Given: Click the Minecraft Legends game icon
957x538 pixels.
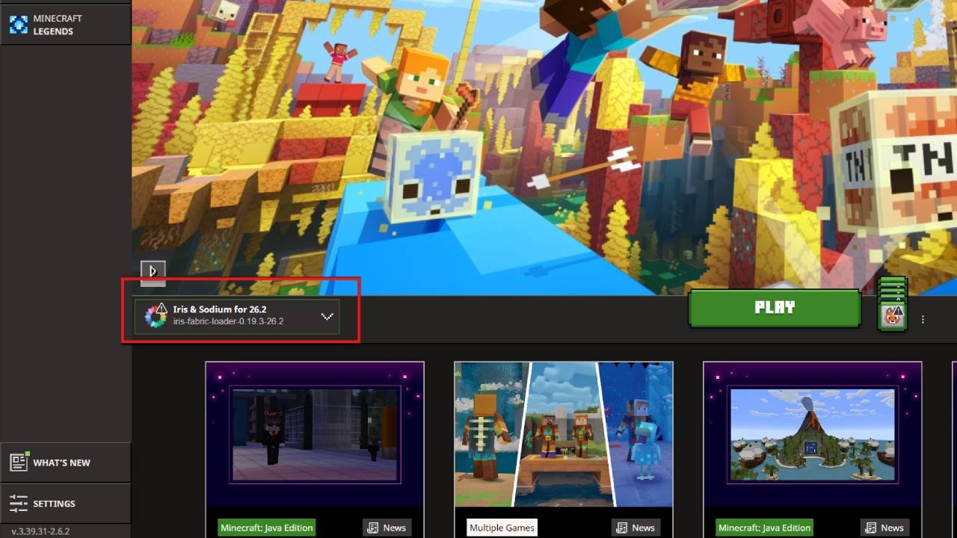Looking at the screenshot, I should [18, 25].
